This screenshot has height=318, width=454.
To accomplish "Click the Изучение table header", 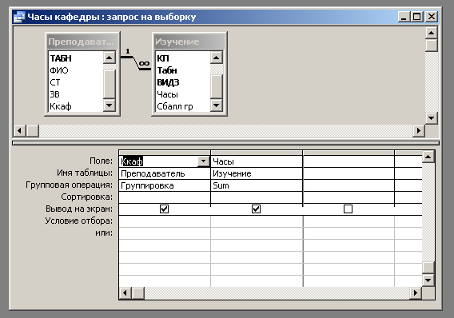I will pyautogui.click(x=189, y=42).
